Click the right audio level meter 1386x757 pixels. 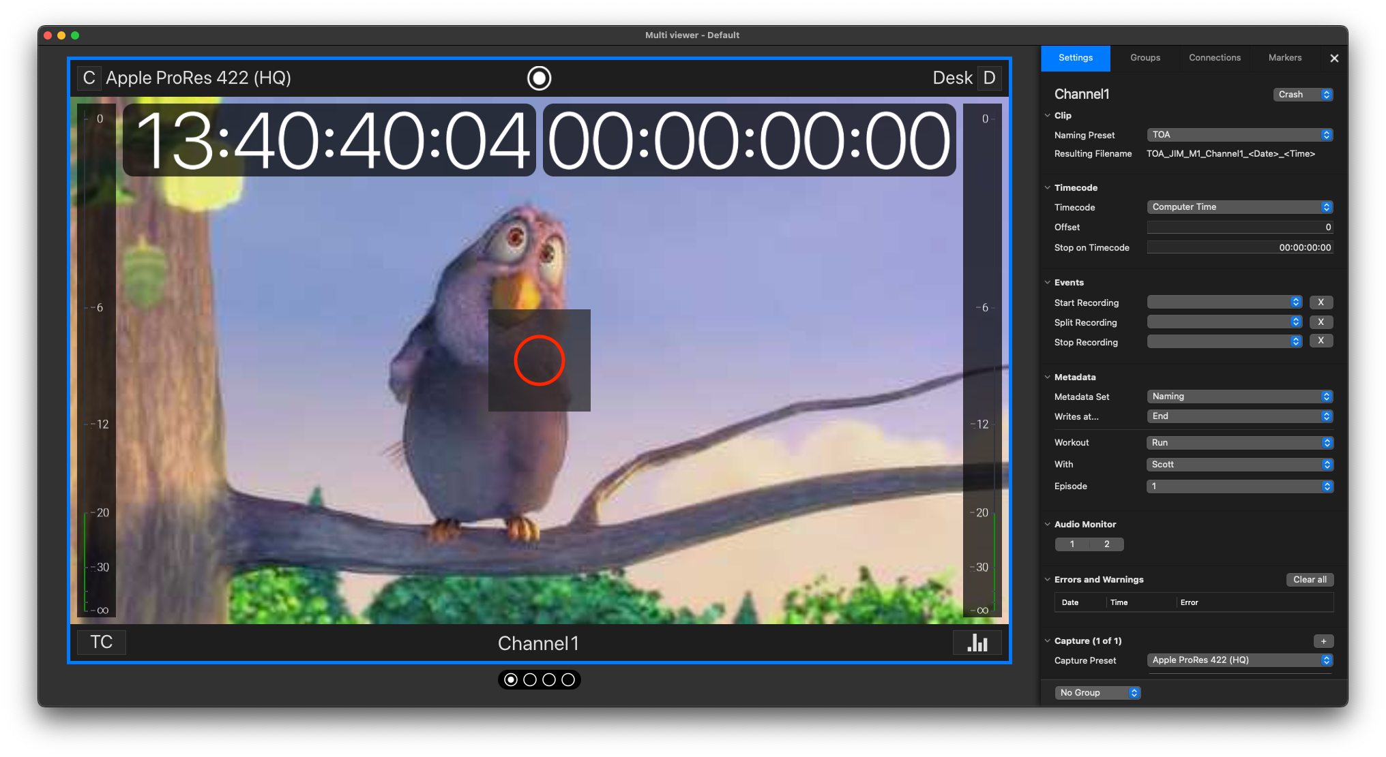click(982, 360)
